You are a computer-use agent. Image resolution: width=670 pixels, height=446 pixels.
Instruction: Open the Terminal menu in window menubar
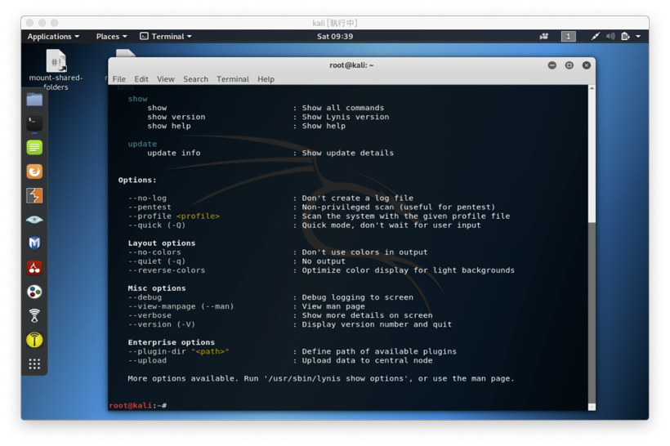pos(232,79)
